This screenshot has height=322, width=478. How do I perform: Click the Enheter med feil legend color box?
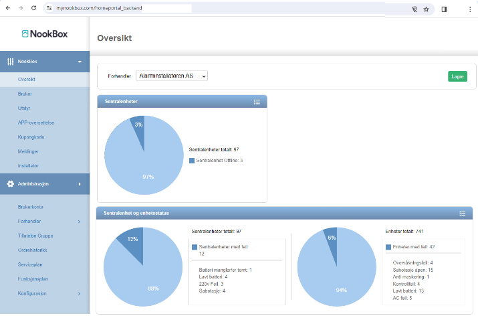coord(388,247)
